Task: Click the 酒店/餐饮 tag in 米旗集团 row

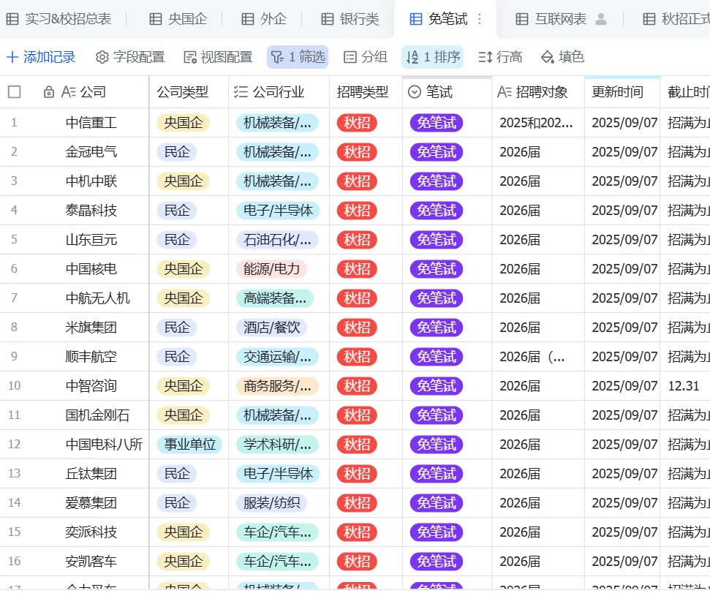Action: (x=272, y=328)
